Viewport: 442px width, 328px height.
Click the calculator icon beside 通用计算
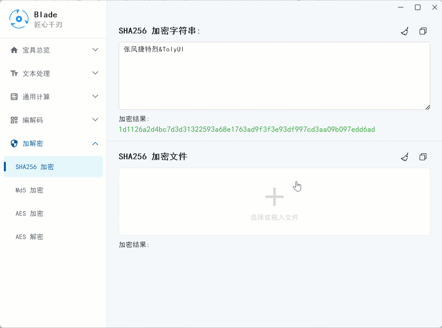[x=14, y=97]
